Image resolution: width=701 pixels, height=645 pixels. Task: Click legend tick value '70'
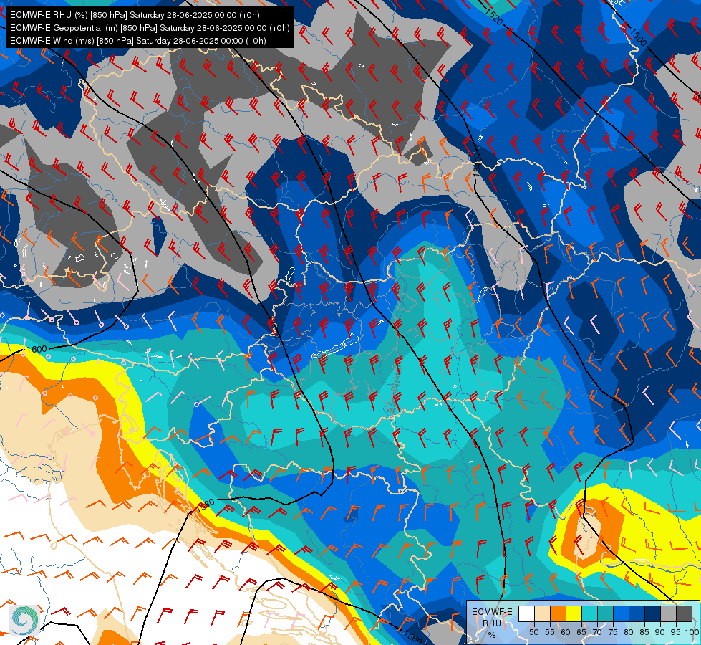tap(597, 632)
